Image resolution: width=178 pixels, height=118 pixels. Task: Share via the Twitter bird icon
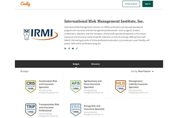73,48
